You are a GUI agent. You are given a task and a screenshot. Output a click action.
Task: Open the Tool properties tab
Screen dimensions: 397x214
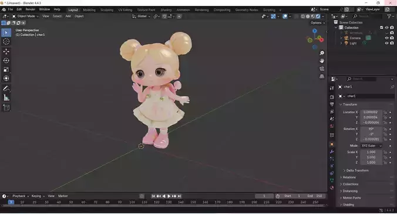[332, 88]
